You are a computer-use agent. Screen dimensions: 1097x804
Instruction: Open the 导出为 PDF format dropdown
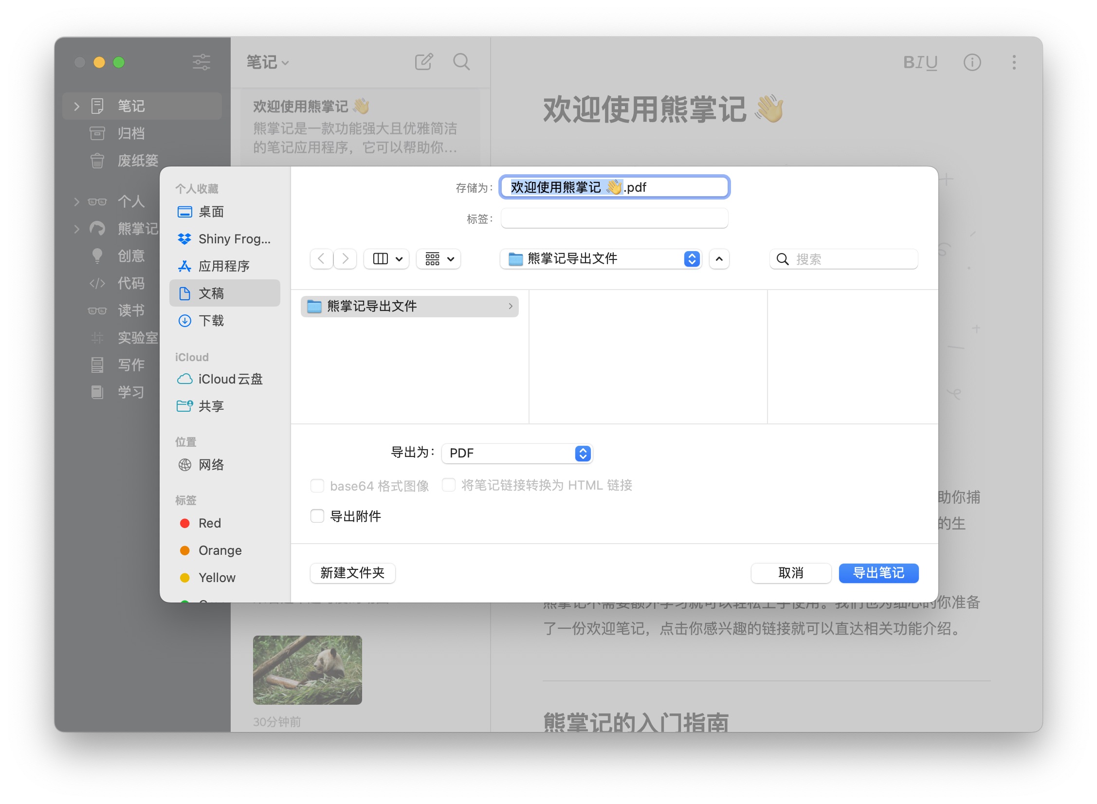tap(517, 453)
